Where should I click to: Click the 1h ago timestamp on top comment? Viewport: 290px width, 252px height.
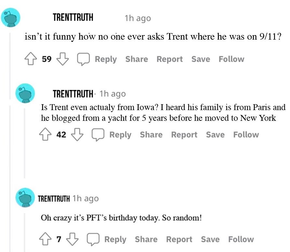138,19
